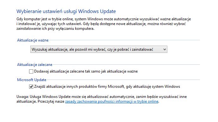The height and width of the screenshot is (122, 218).
Task: Click the 'Gdy komputer jest w trybie online' paragraph
Action: [103, 24]
